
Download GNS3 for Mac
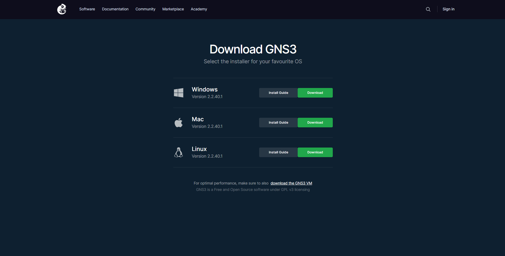315,123
